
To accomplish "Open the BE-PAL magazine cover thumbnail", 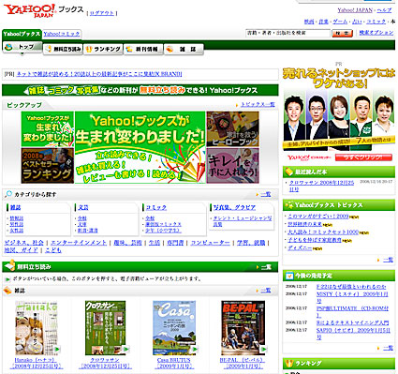I will (243, 327).
